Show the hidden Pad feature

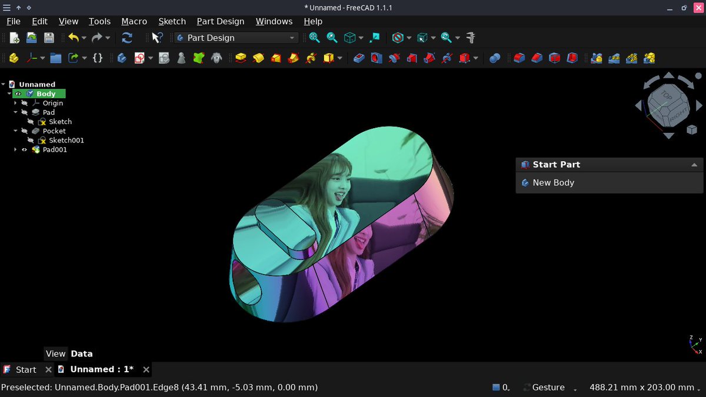[x=24, y=112]
